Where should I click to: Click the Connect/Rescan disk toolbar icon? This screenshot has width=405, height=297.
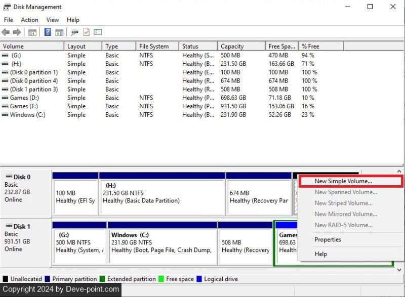pyautogui.click(x=74, y=32)
